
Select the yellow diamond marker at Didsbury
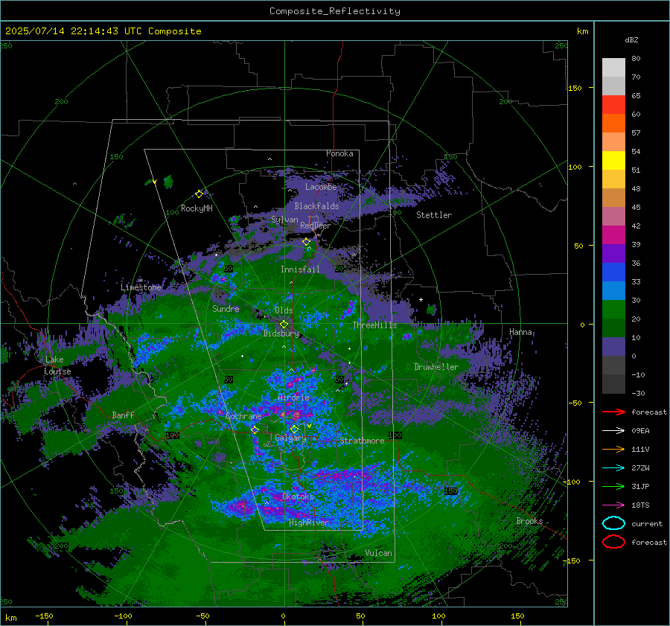[x=284, y=325]
